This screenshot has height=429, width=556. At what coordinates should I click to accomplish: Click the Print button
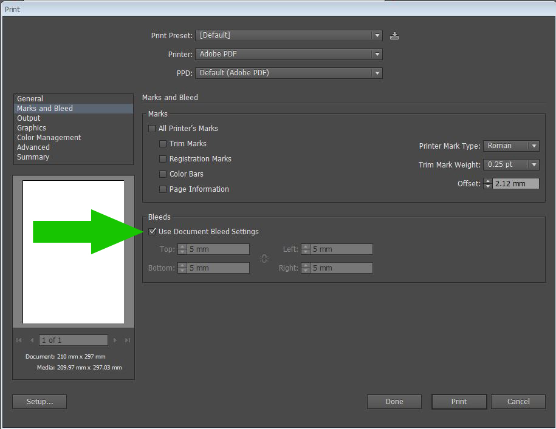click(459, 402)
